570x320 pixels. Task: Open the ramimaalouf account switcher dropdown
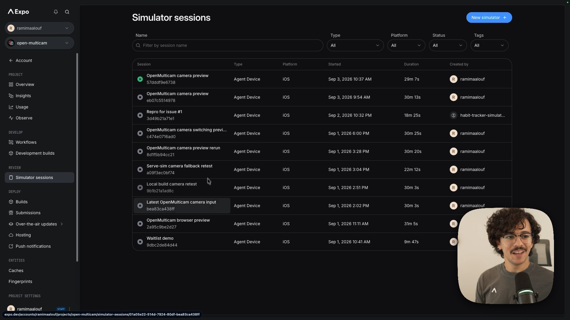(39, 28)
